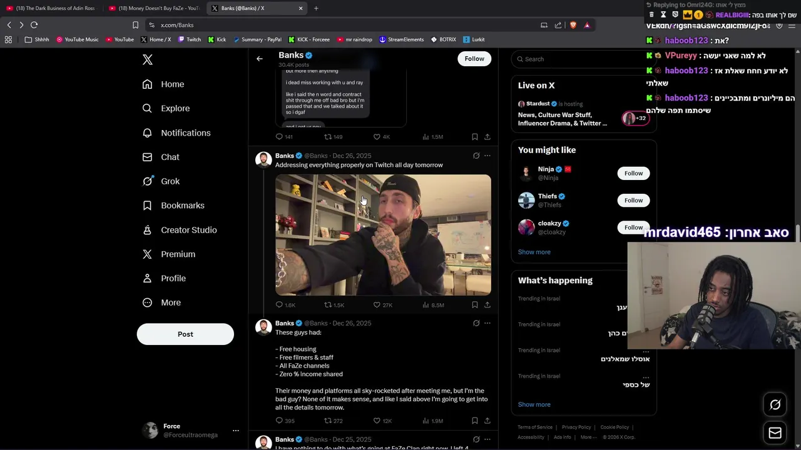Open the messages floating button
Image resolution: width=801 pixels, height=450 pixels.
(x=775, y=432)
